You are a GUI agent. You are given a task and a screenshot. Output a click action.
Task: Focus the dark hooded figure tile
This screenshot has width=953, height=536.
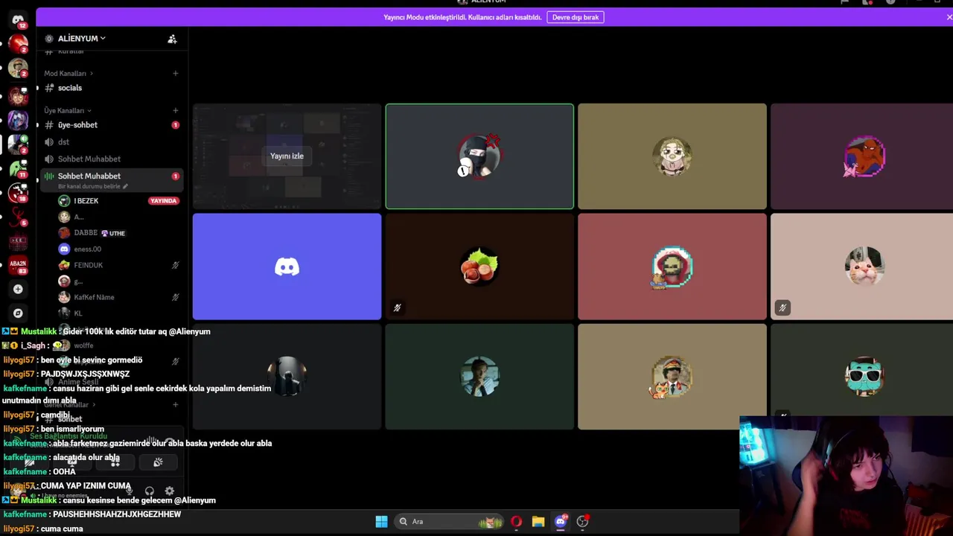pos(287,377)
